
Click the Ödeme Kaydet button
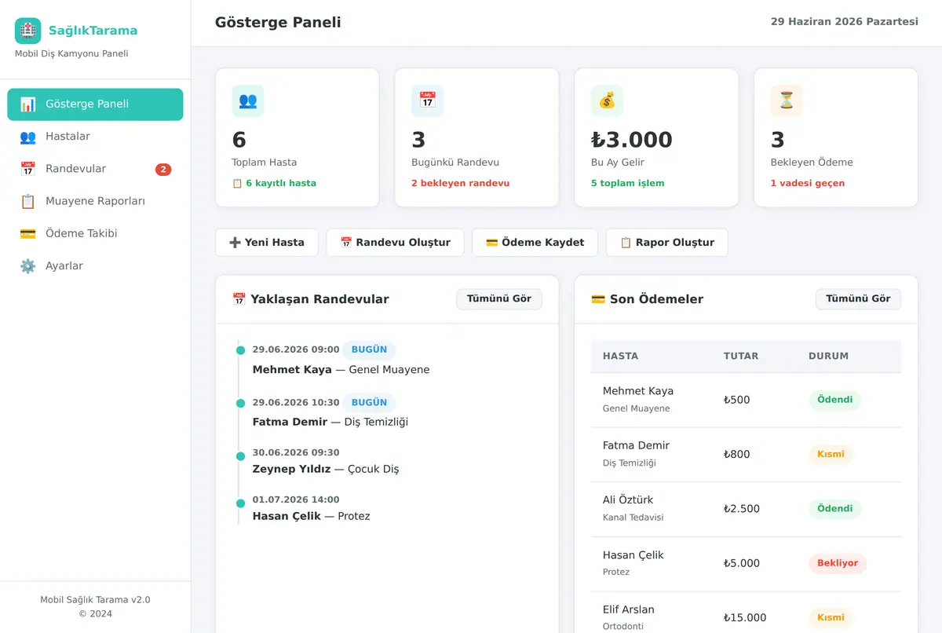[x=535, y=243]
